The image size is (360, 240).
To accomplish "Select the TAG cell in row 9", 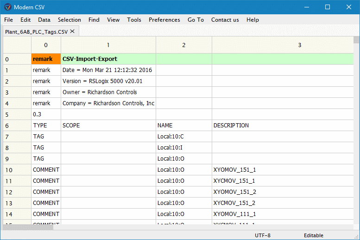I will (46, 159).
